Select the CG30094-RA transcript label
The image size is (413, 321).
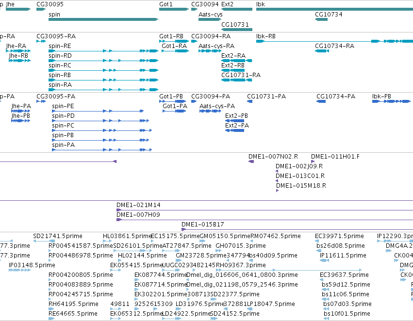coord(211,36)
